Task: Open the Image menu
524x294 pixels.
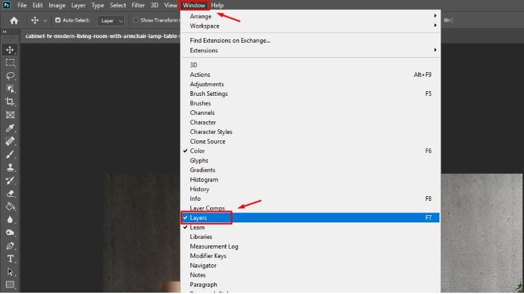Action: click(x=57, y=5)
